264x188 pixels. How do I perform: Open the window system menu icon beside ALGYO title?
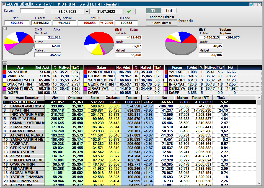[4, 4]
